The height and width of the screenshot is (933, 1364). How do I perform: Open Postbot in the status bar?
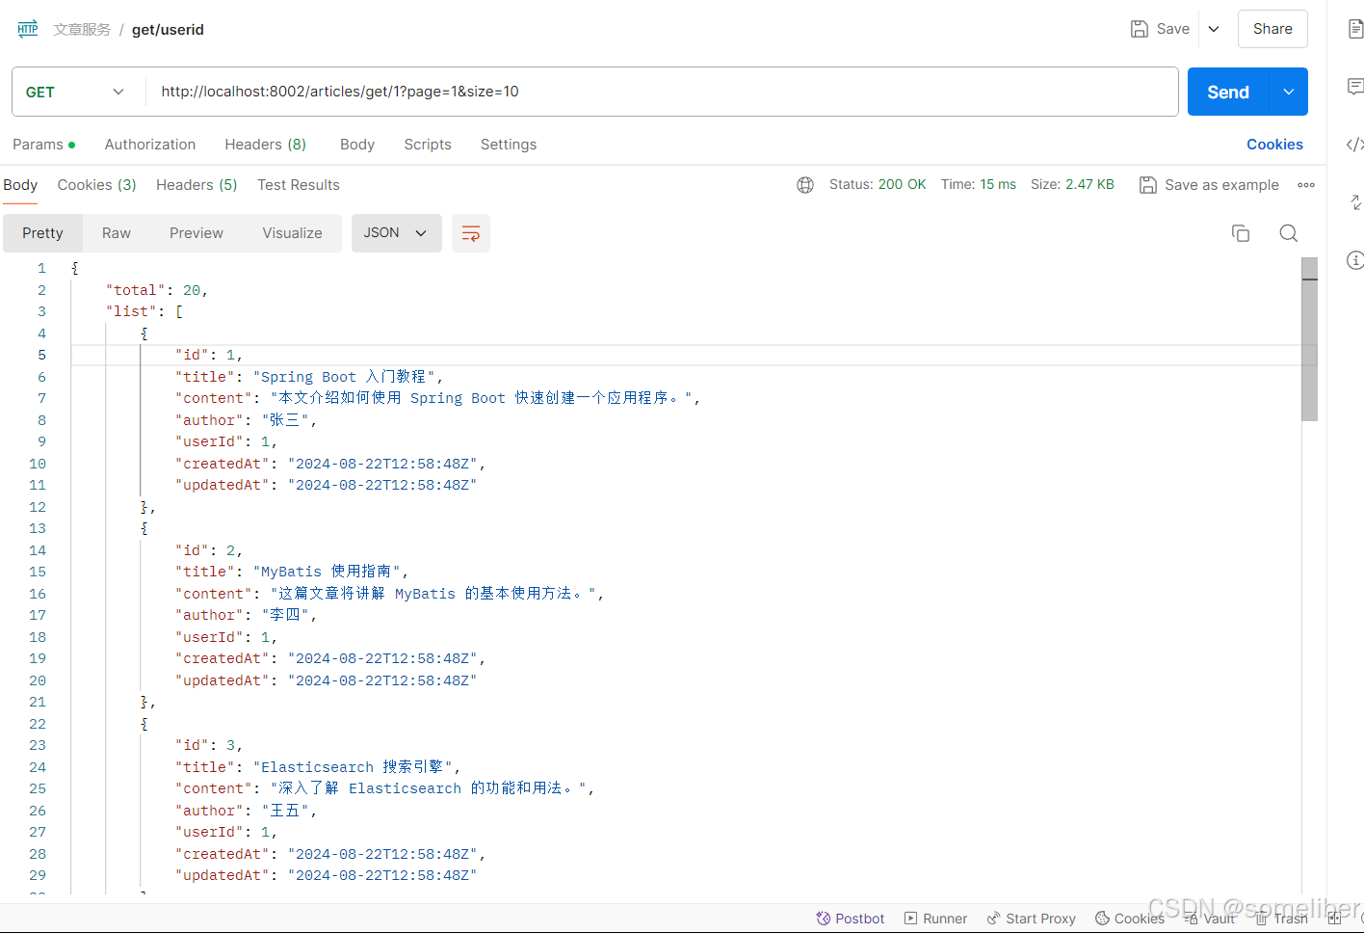tap(850, 919)
